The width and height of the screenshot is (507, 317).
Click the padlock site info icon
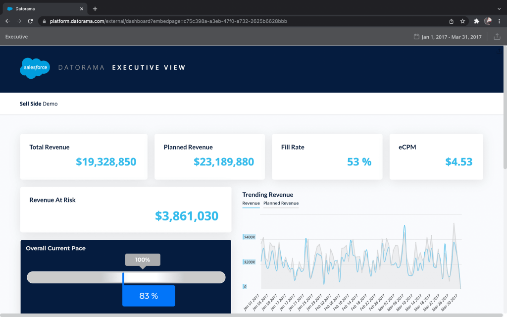[x=44, y=21]
